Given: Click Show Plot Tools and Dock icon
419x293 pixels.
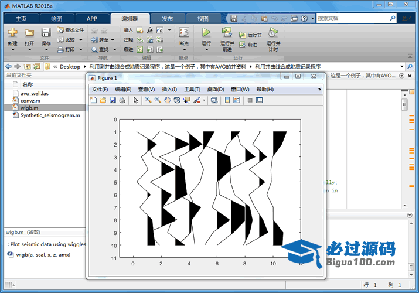Looking at the screenshot, I should pyautogui.click(x=259, y=100).
